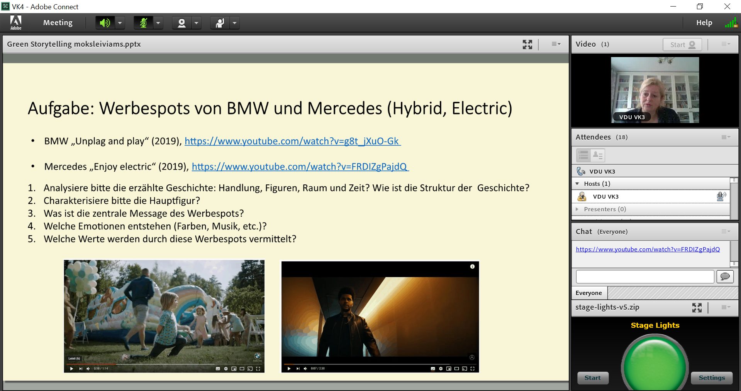Toggle the speaker audio button
This screenshot has width=741, height=391.
click(x=105, y=23)
